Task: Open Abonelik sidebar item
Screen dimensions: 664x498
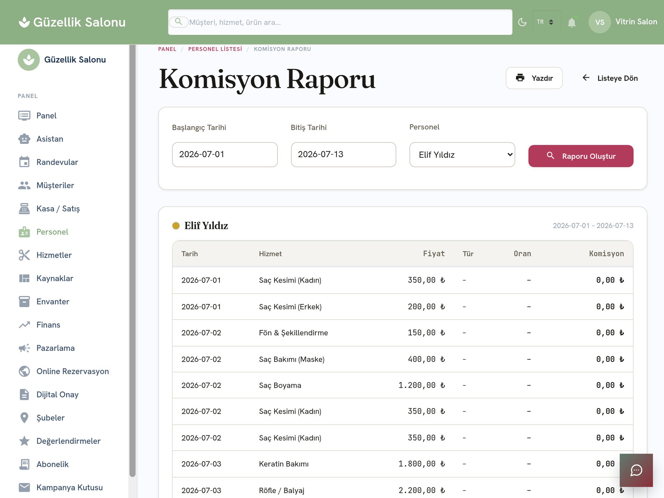Action: click(x=52, y=464)
